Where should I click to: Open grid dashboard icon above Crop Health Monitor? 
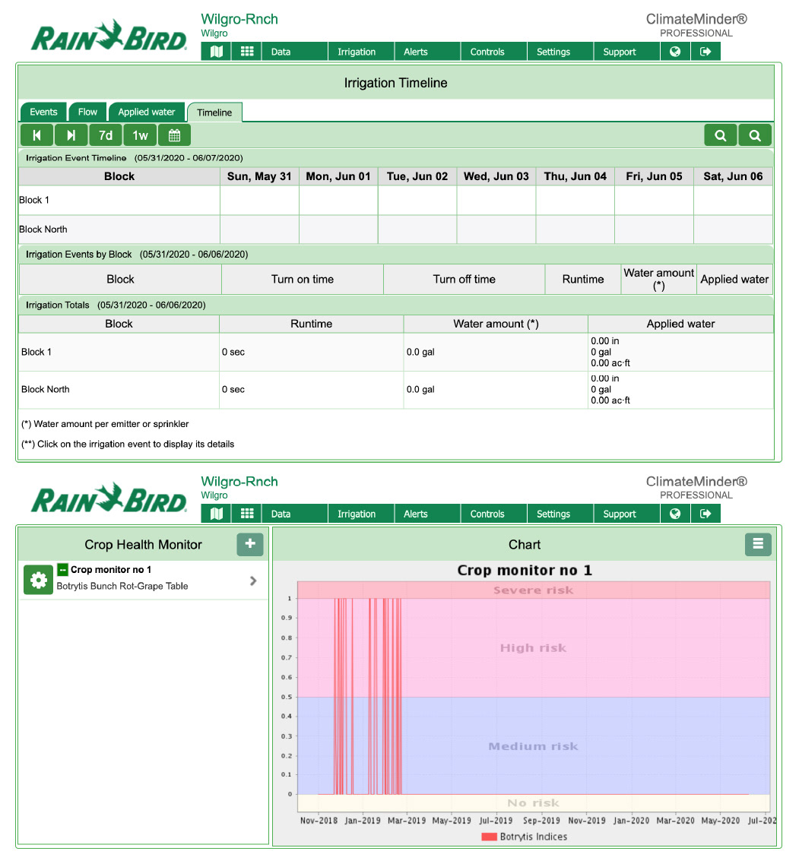pyautogui.click(x=247, y=514)
